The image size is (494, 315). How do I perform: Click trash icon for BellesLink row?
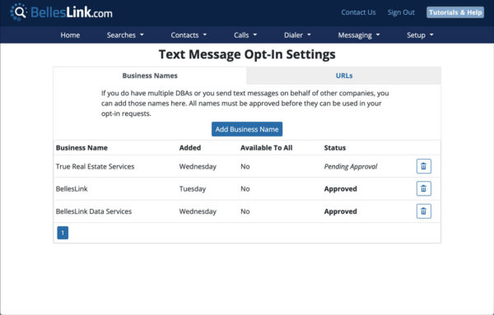424,188
